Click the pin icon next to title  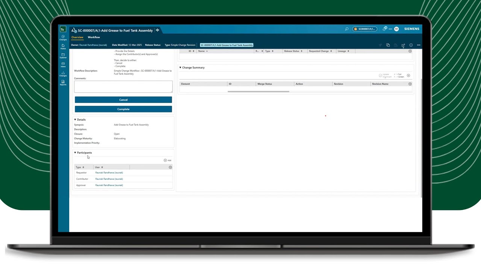(x=157, y=30)
